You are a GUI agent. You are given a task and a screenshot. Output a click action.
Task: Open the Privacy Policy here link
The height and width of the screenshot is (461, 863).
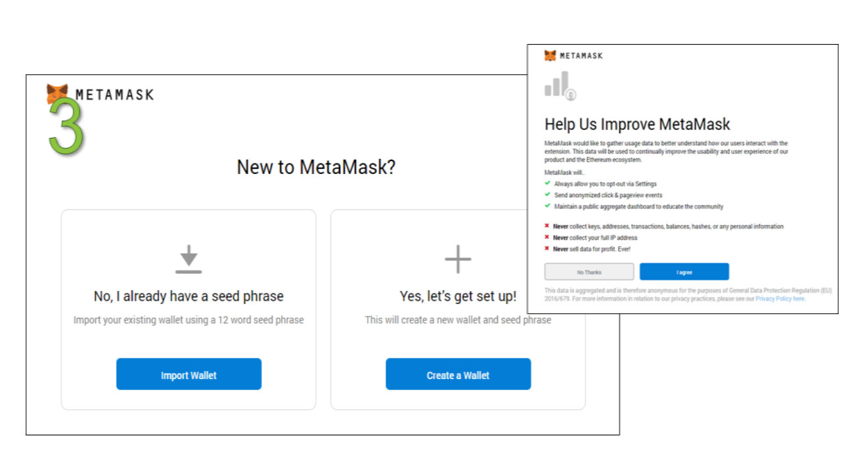(x=780, y=299)
